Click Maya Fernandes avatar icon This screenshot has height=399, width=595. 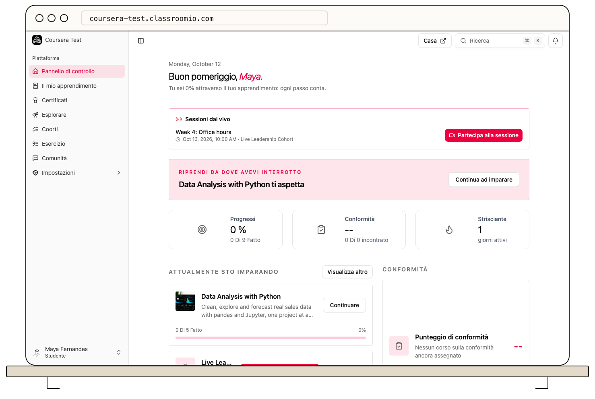(x=37, y=352)
